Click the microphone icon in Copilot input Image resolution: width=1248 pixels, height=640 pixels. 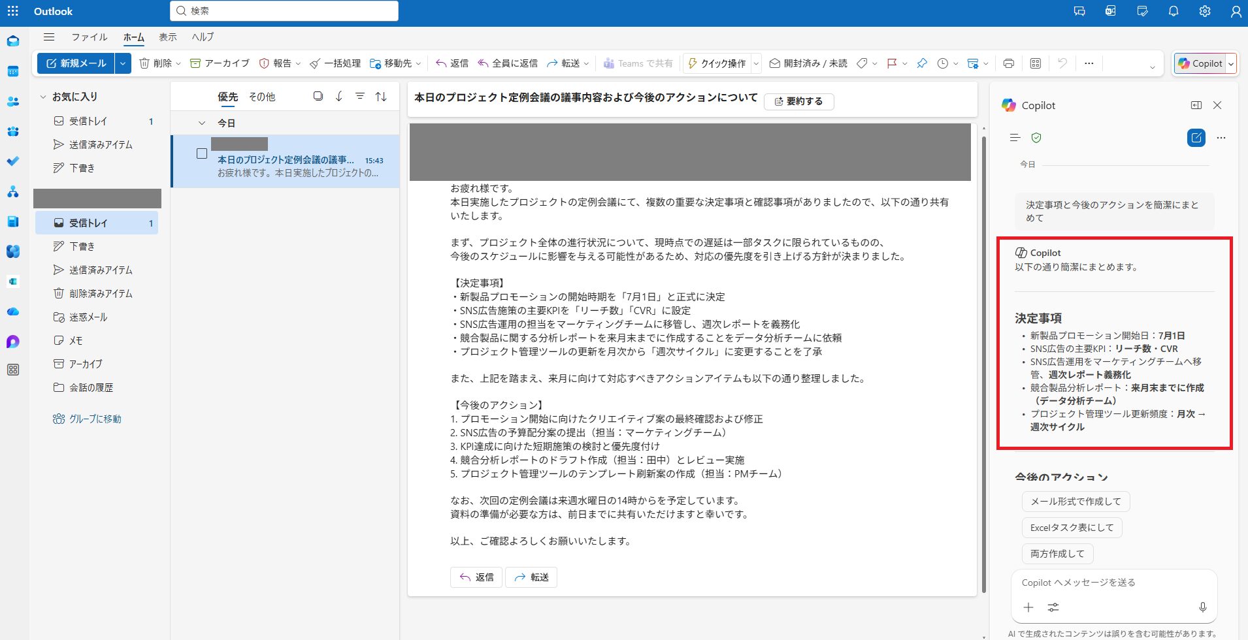tap(1202, 607)
